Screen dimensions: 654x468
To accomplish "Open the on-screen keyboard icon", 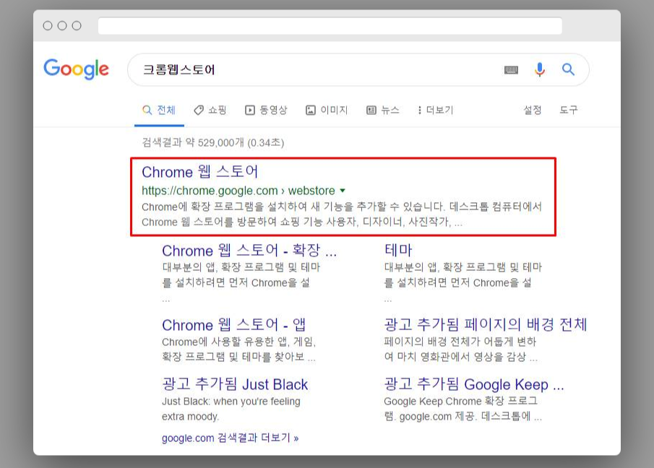I will [x=511, y=70].
